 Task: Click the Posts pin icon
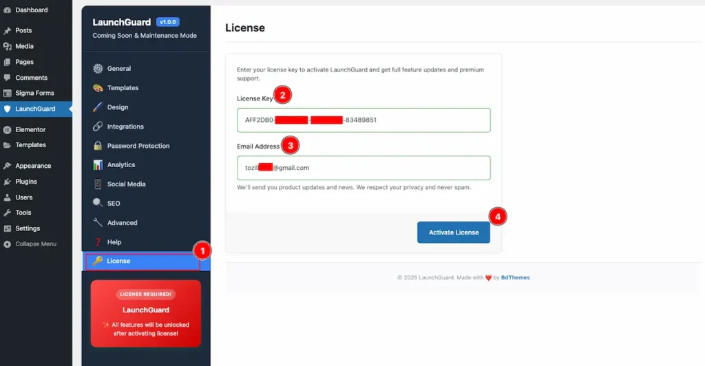tap(7, 30)
